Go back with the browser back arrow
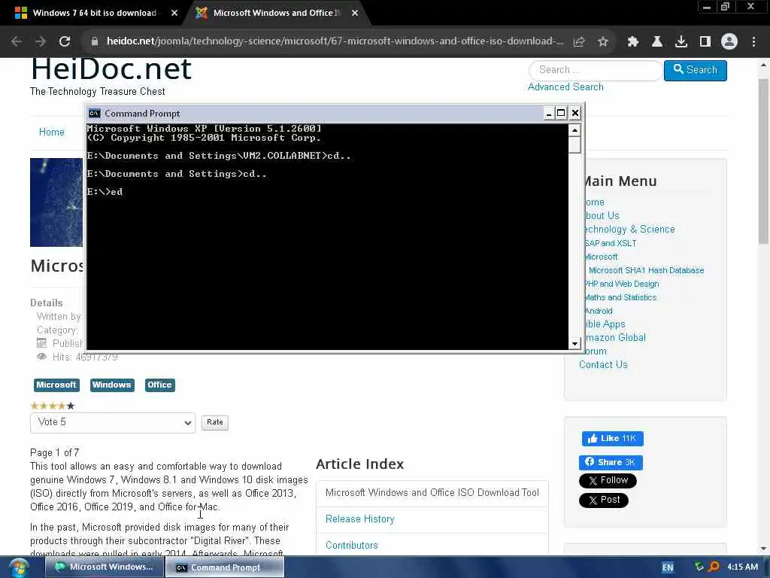The image size is (770, 578). coord(17,42)
